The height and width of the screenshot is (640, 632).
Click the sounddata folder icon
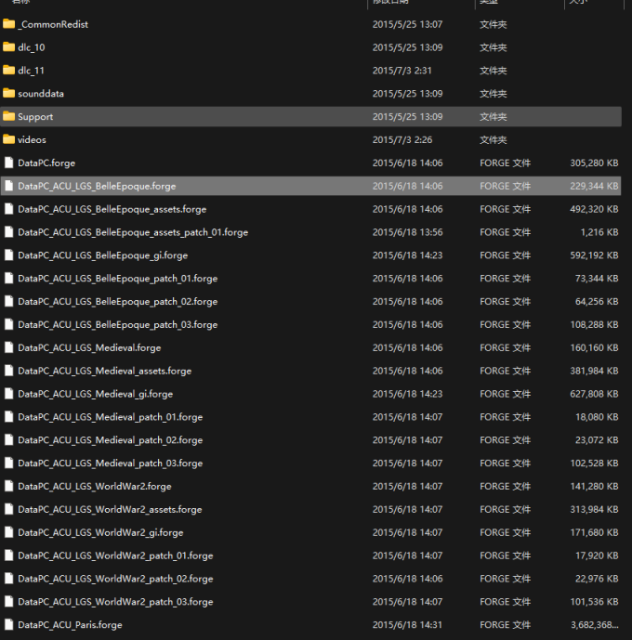(8, 94)
